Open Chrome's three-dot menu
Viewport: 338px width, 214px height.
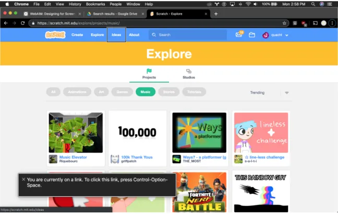[332, 23]
